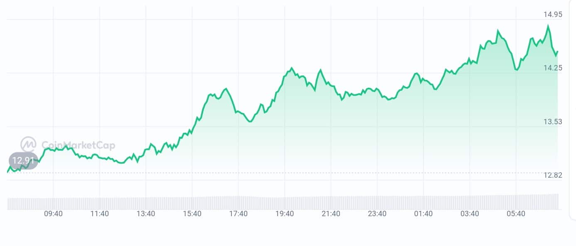This screenshot has width=576, height=246.
Task: Click the 01:40 time axis label
Action: [423, 214]
